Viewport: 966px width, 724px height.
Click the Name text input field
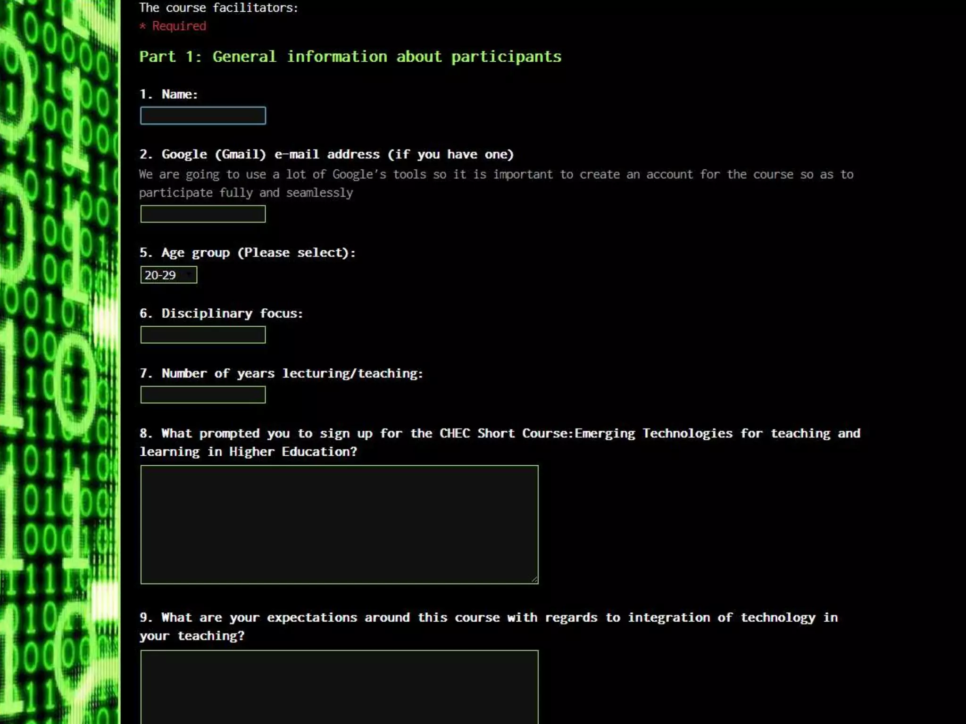click(203, 115)
